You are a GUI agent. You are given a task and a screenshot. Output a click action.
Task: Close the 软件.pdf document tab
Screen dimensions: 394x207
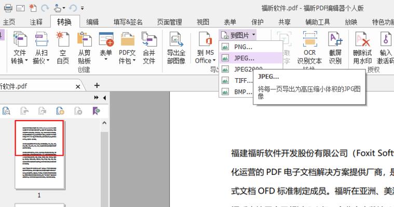pyautogui.click(x=78, y=87)
